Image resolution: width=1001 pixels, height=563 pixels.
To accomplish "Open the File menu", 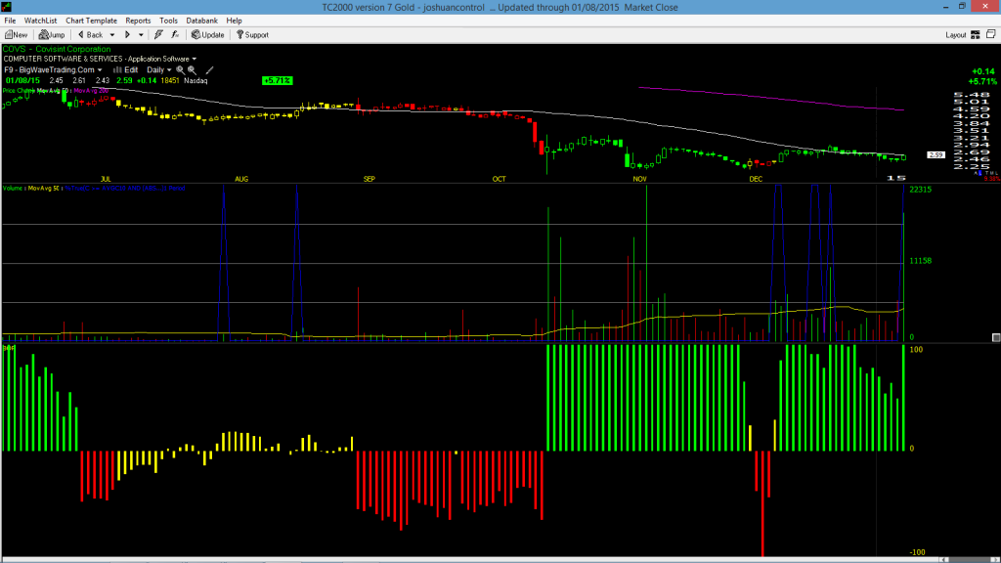I will [10, 21].
